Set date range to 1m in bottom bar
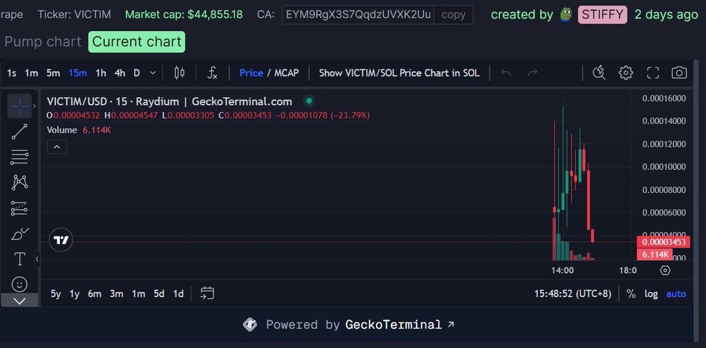Image resolution: width=706 pixels, height=348 pixels. click(138, 293)
